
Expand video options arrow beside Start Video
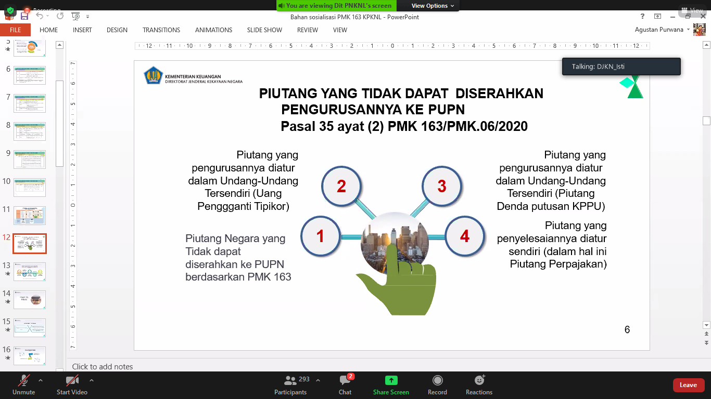[92, 380]
